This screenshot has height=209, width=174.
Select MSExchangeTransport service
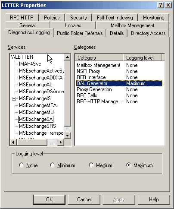[x=42, y=133]
